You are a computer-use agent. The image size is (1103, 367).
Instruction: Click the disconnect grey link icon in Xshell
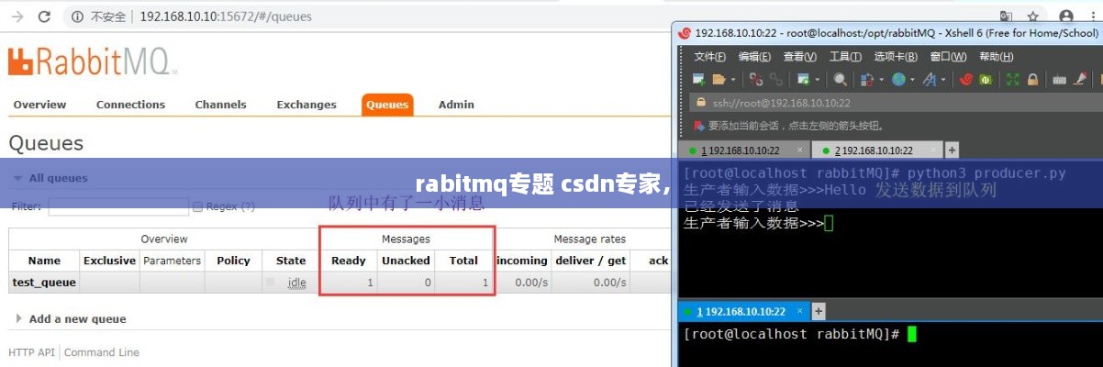pyautogui.click(x=775, y=80)
